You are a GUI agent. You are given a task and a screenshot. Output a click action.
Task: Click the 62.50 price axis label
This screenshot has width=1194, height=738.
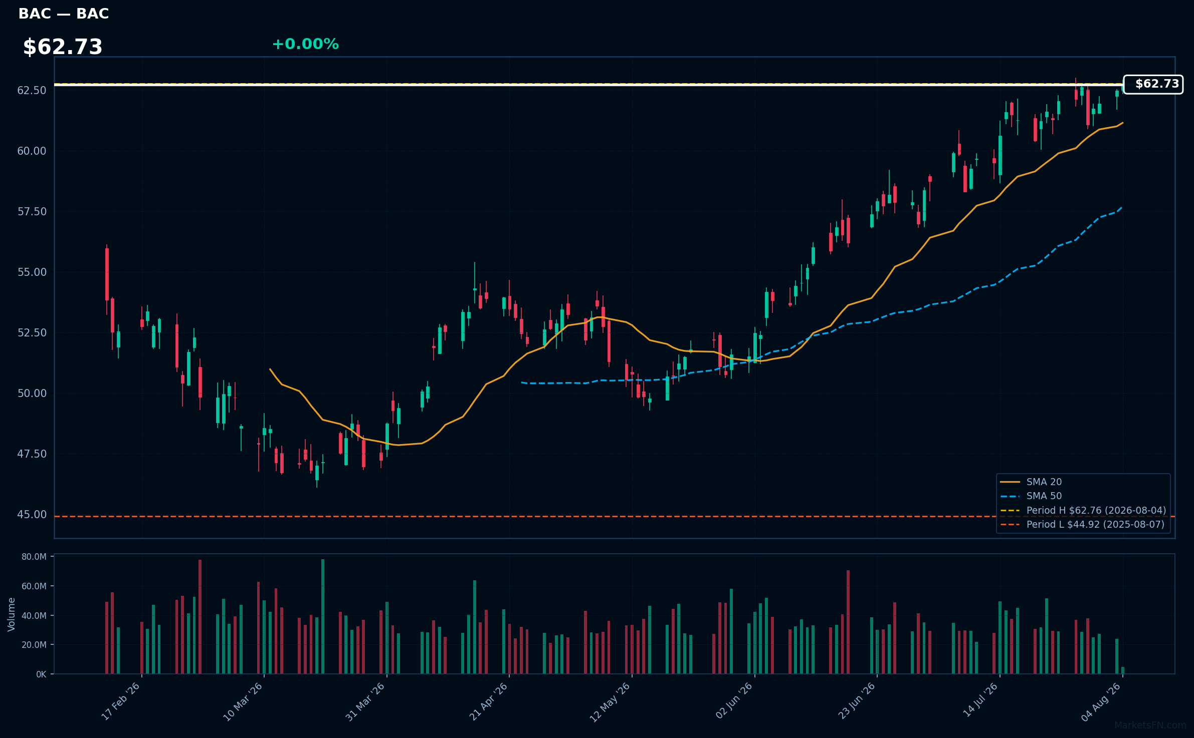(x=32, y=91)
